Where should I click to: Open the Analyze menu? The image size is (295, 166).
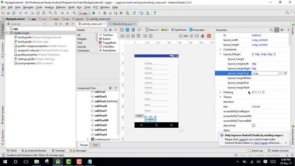49,7
